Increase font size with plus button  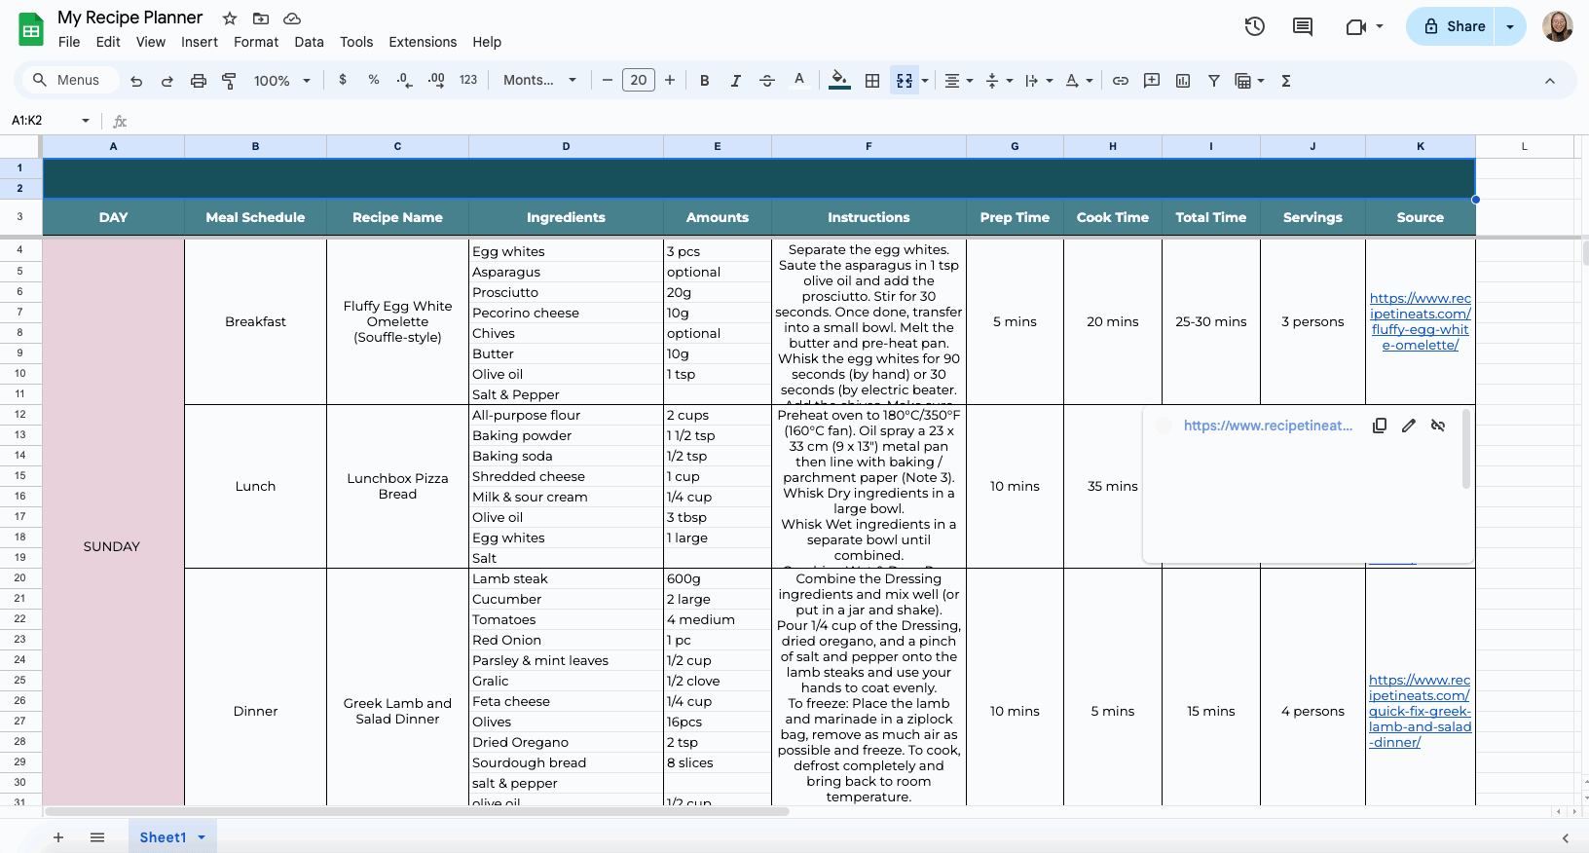(670, 80)
